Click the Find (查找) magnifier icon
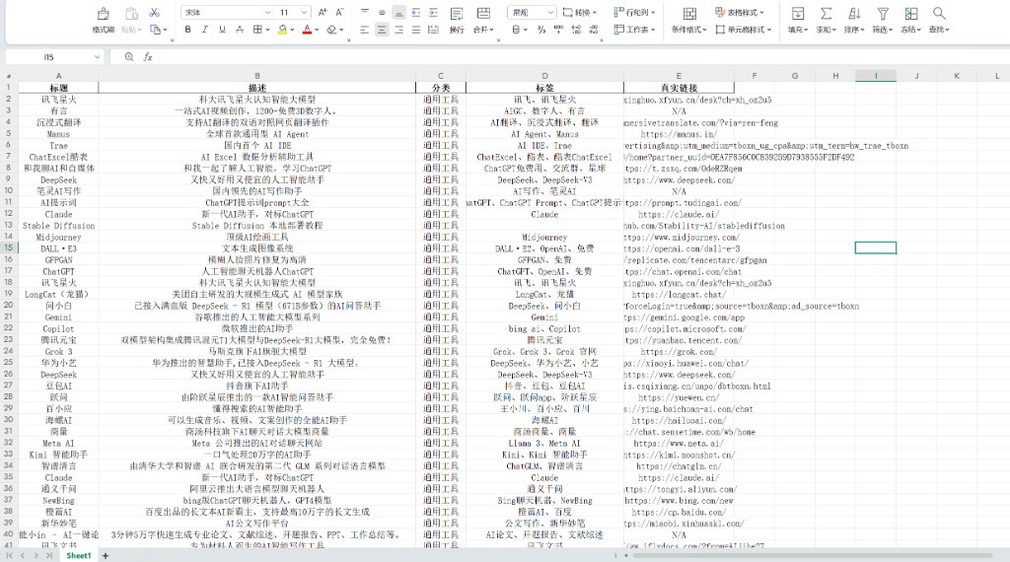 pyautogui.click(x=939, y=14)
